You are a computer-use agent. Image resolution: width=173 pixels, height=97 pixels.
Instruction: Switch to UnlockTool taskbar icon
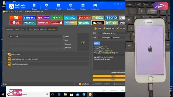tap(90, 95)
